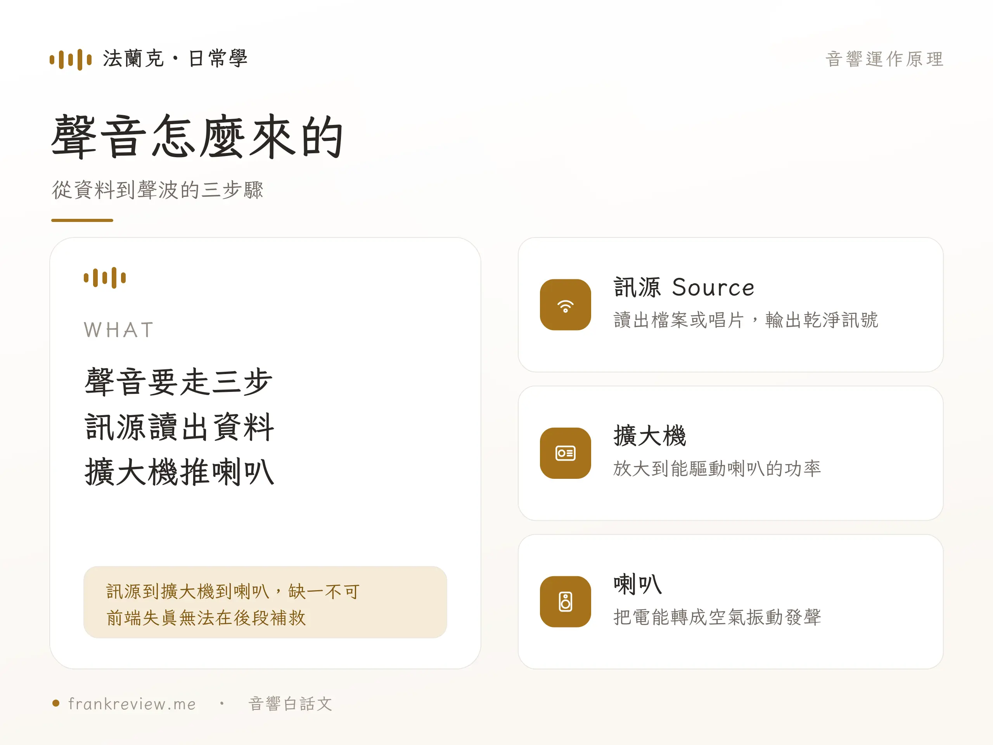The image size is (993, 745).
Task: Click the heading 擴大機 in the middle card
Action: (650, 436)
